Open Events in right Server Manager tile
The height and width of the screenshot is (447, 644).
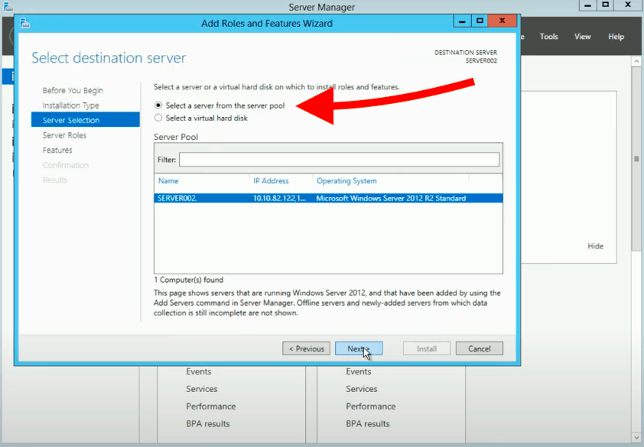(358, 371)
